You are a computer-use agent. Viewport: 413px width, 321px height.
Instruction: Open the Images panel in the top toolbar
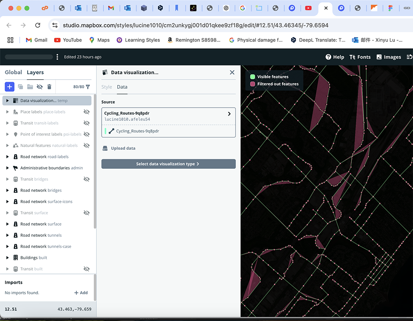pyautogui.click(x=388, y=57)
